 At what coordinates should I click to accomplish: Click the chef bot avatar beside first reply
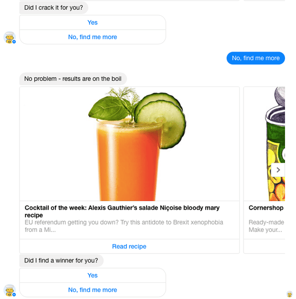click(10, 37)
